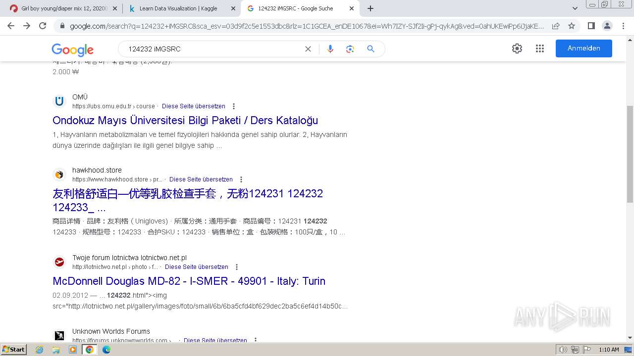Viewport: 634px width, 356px height.
Task: Open McDonnell Douglas MD-82 I-SMER result
Action: coord(189,281)
